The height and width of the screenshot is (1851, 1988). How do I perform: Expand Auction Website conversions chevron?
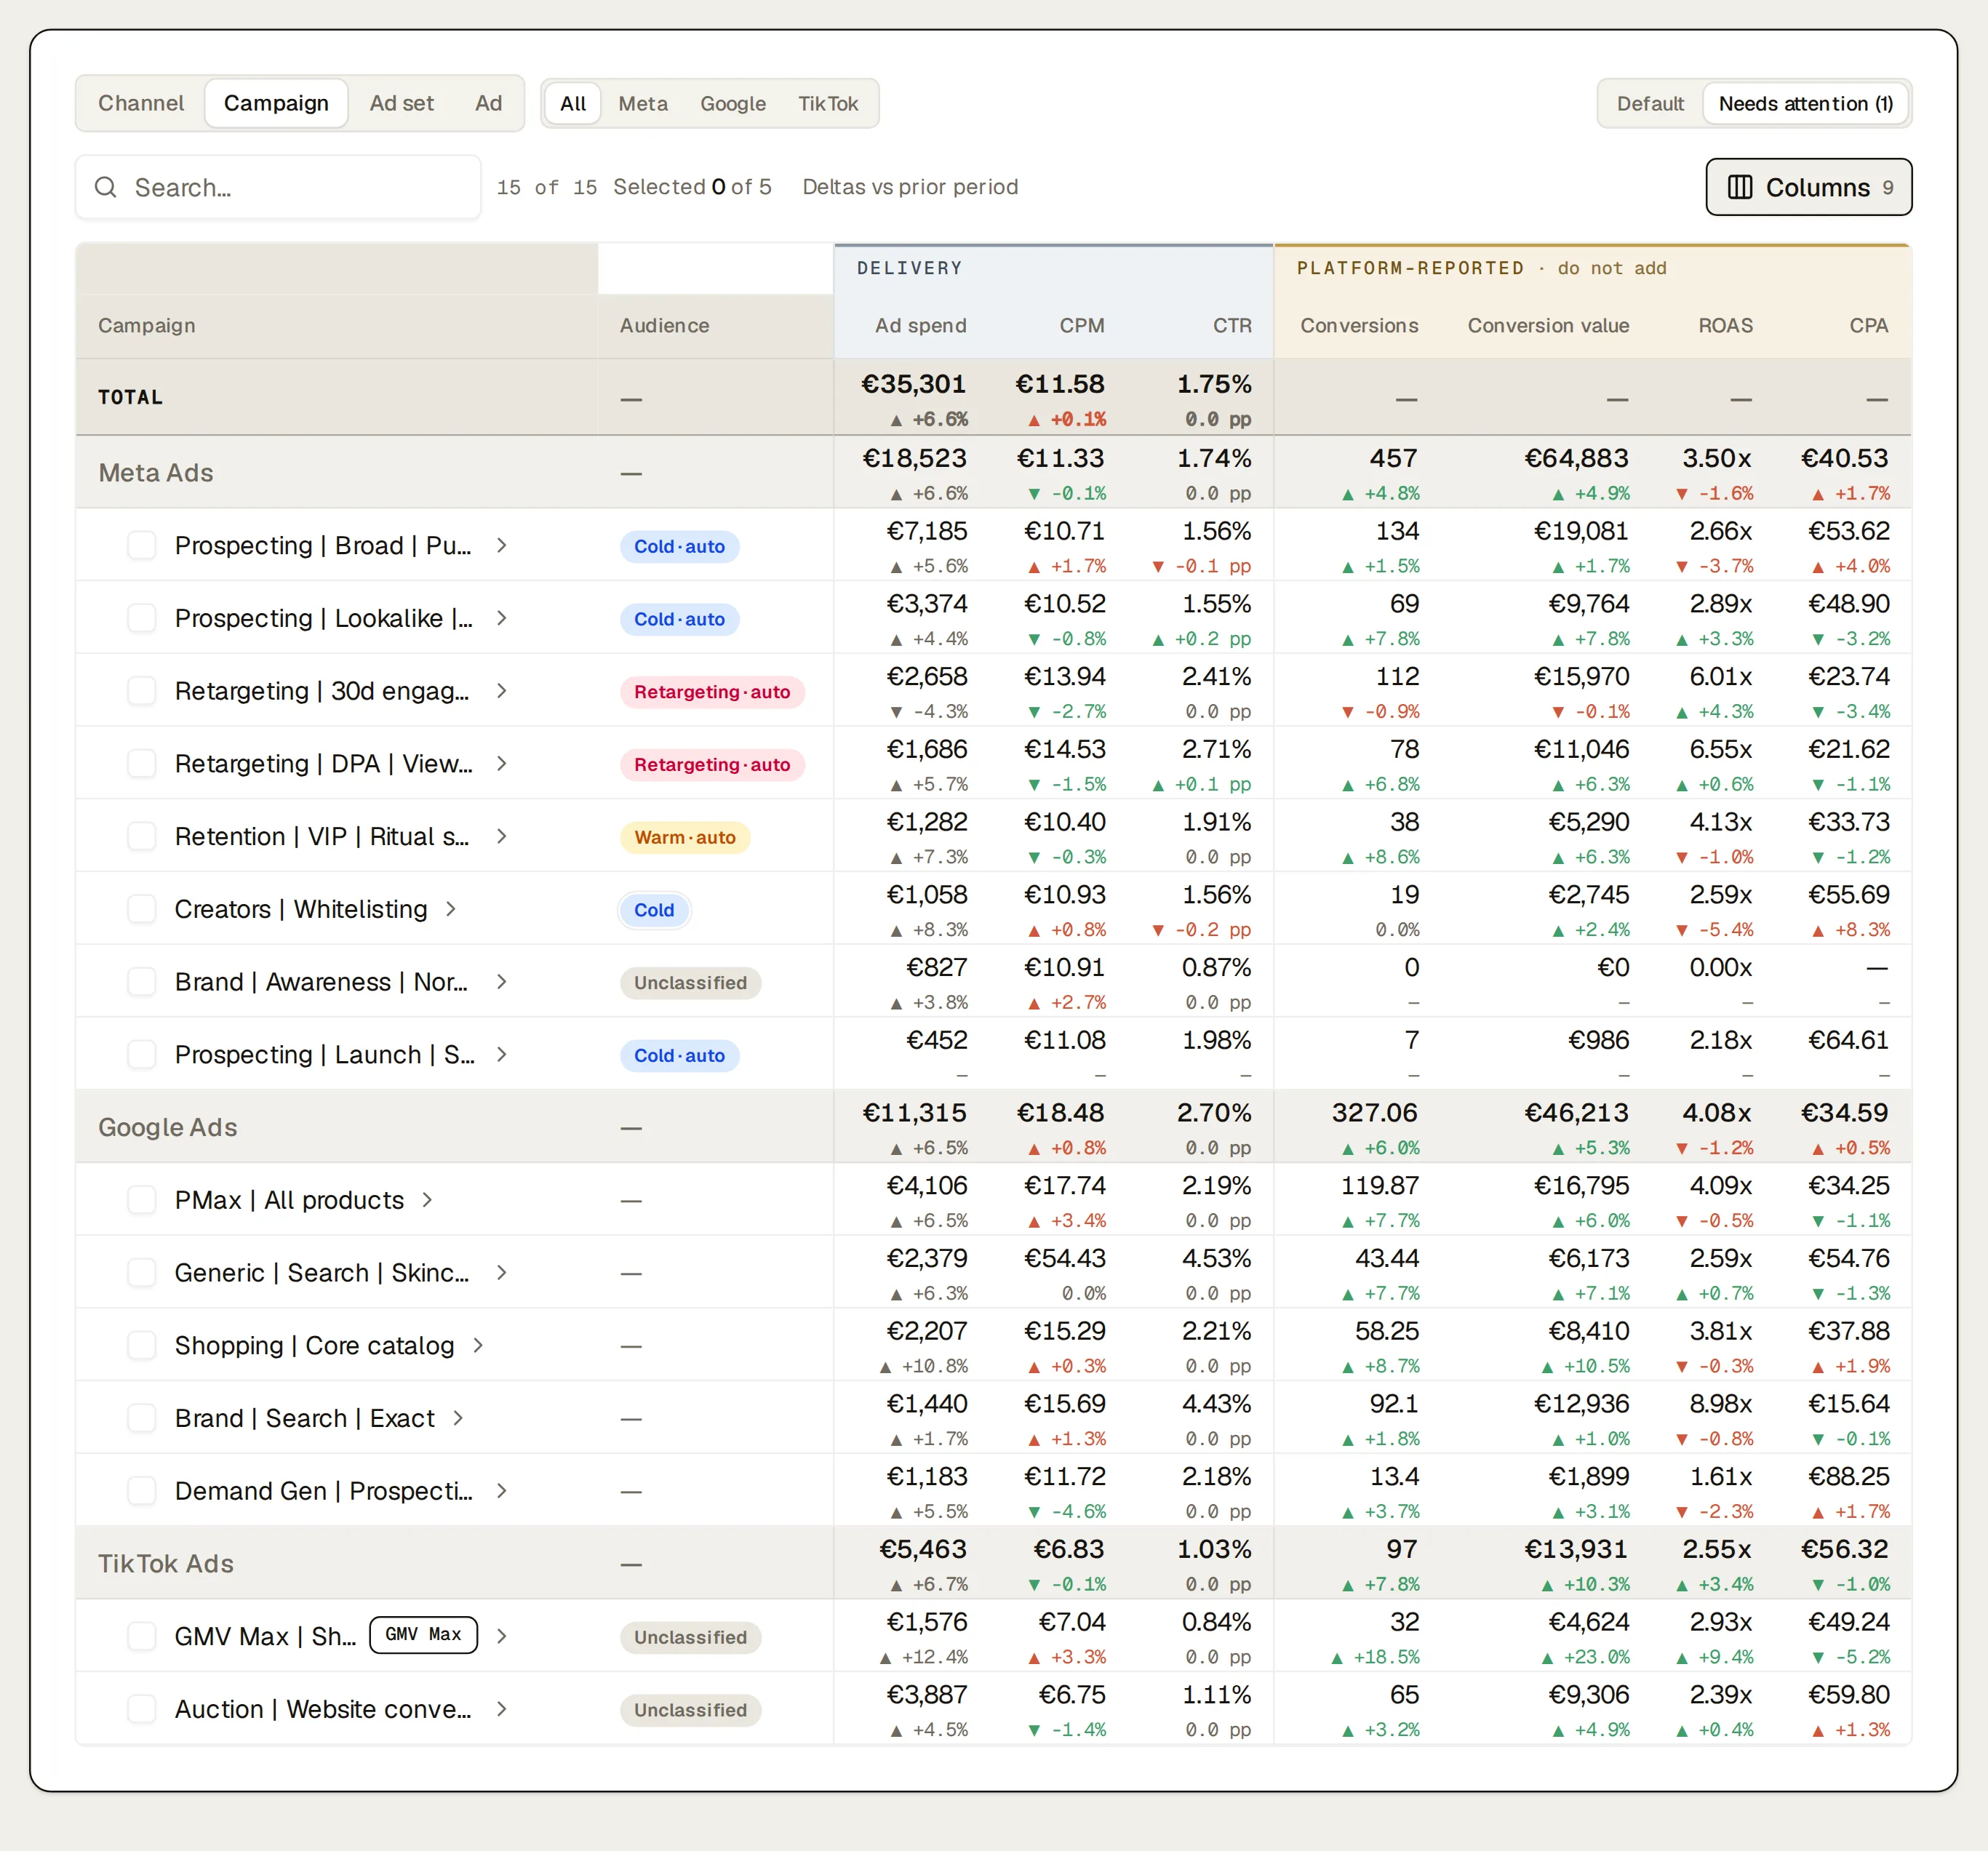coord(502,1709)
